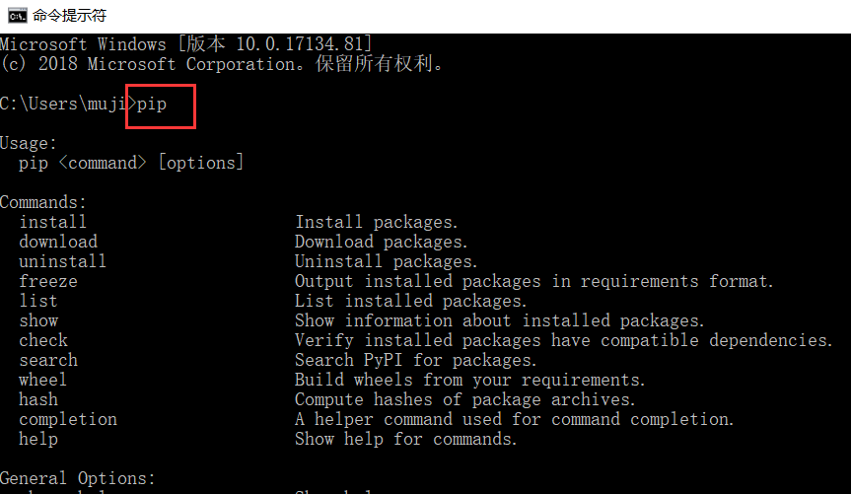
Task: Click the 'show' command name
Action: coord(37,320)
